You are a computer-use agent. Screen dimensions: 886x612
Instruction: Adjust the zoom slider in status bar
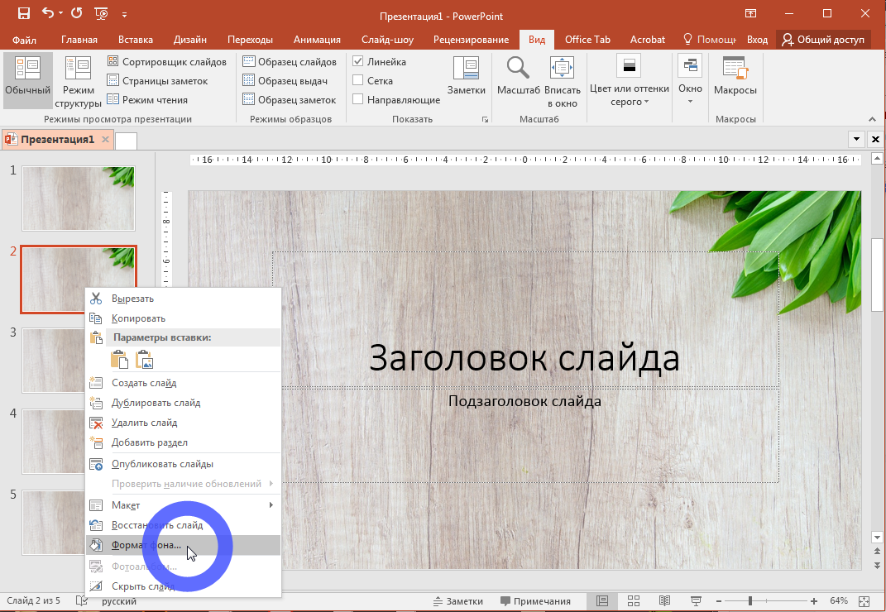(750, 600)
